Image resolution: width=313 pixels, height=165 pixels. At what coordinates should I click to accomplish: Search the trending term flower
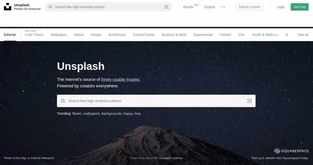tap(77, 114)
